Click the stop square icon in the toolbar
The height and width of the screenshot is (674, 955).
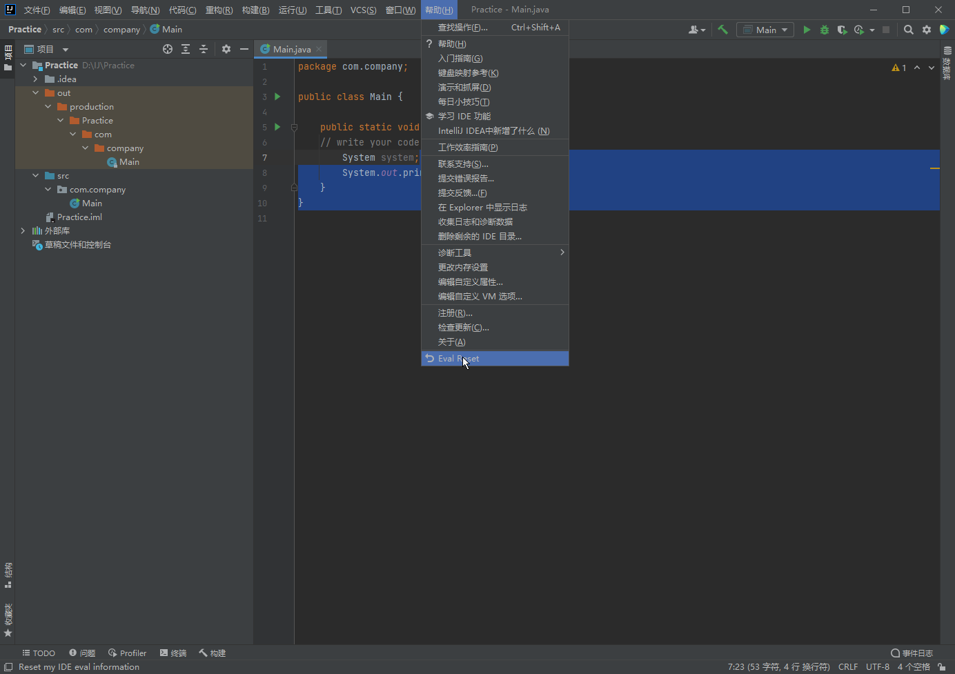pyautogui.click(x=886, y=30)
